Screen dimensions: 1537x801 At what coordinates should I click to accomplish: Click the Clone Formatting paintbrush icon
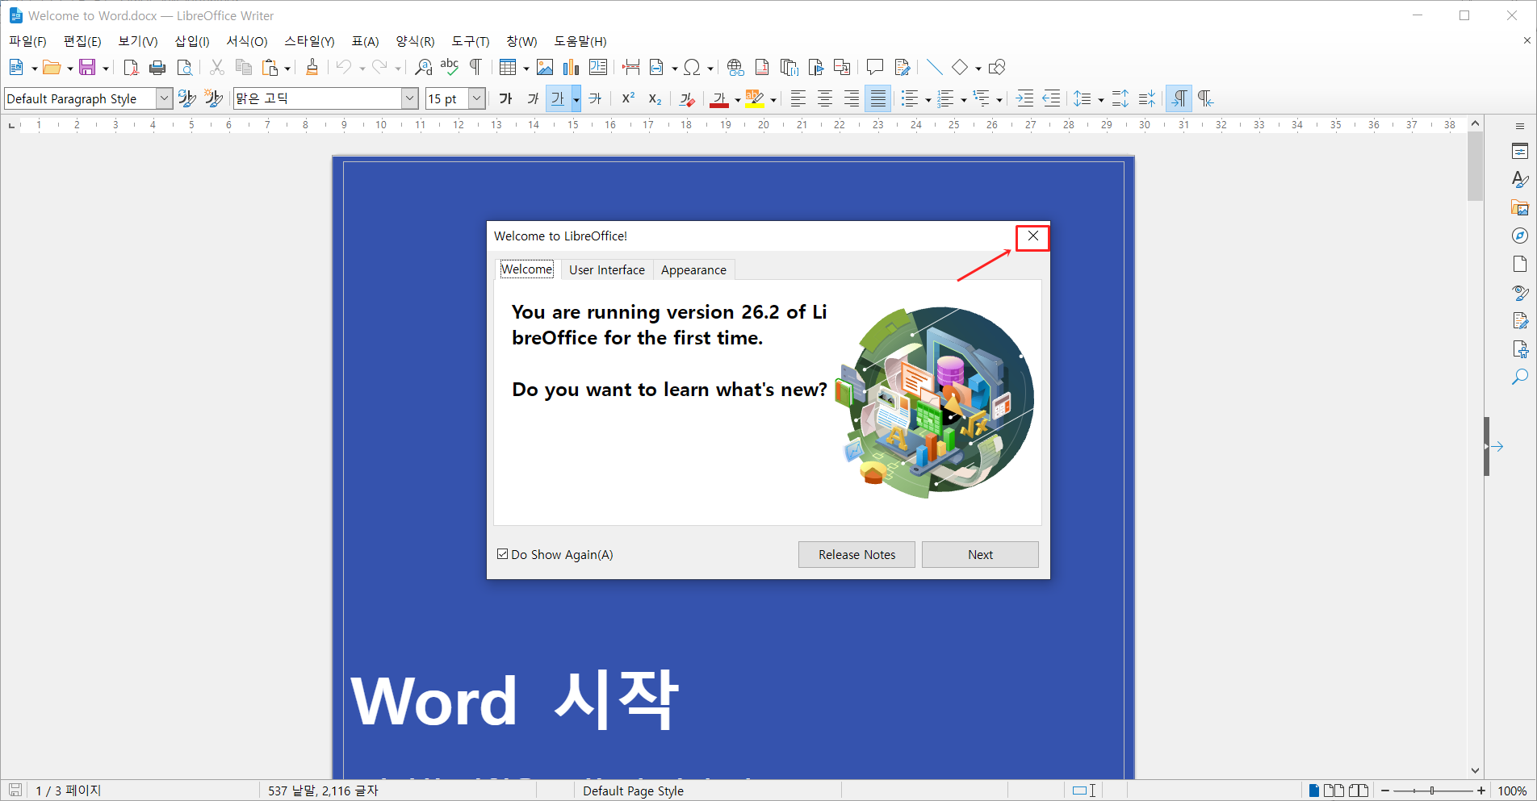click(312, 68)
